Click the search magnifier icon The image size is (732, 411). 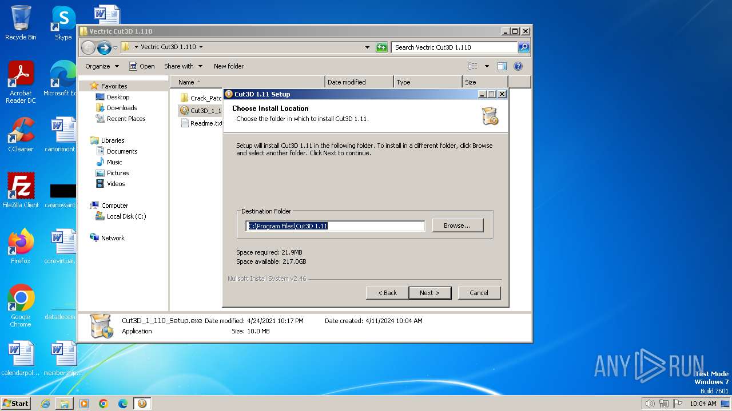pyautogui.click(x=524, y=47)
